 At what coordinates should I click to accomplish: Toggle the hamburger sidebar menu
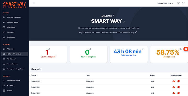(x=34, y=3)
